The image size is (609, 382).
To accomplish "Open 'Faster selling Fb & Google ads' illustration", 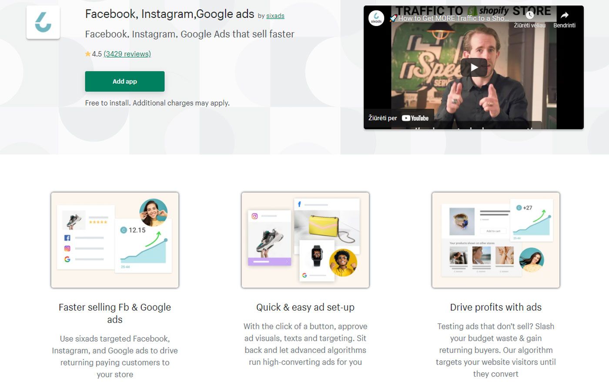I will point(115,240).
